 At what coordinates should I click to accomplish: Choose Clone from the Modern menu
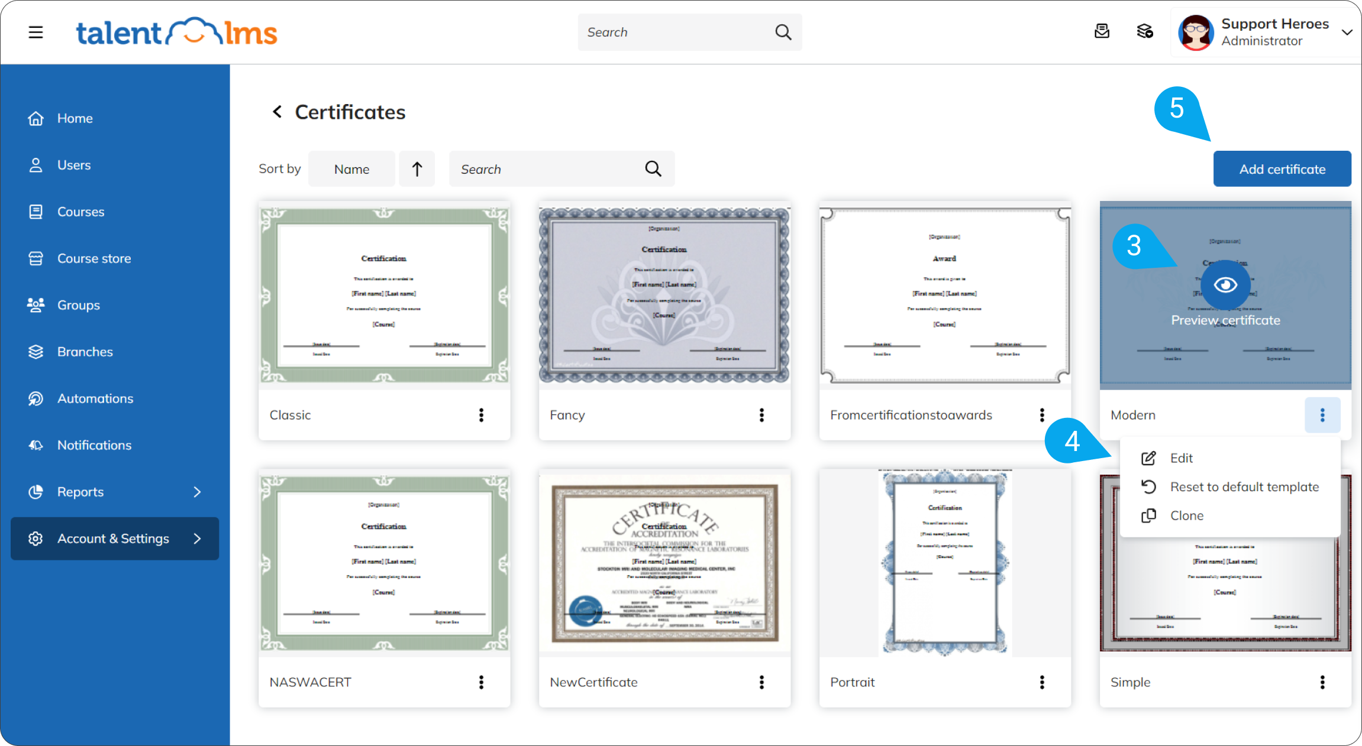[1230, 515]
